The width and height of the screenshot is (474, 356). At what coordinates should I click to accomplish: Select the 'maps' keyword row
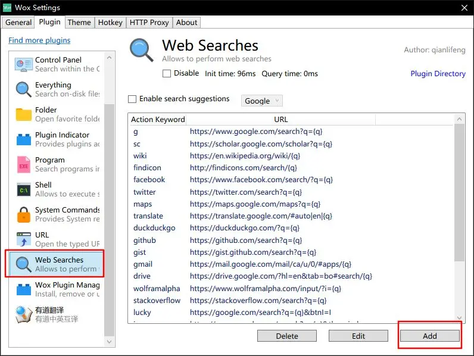coord(291,204)
